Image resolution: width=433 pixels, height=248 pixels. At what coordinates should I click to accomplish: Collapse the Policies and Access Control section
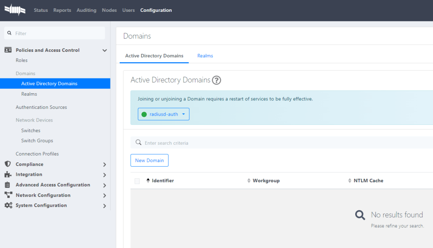point(104,51)
